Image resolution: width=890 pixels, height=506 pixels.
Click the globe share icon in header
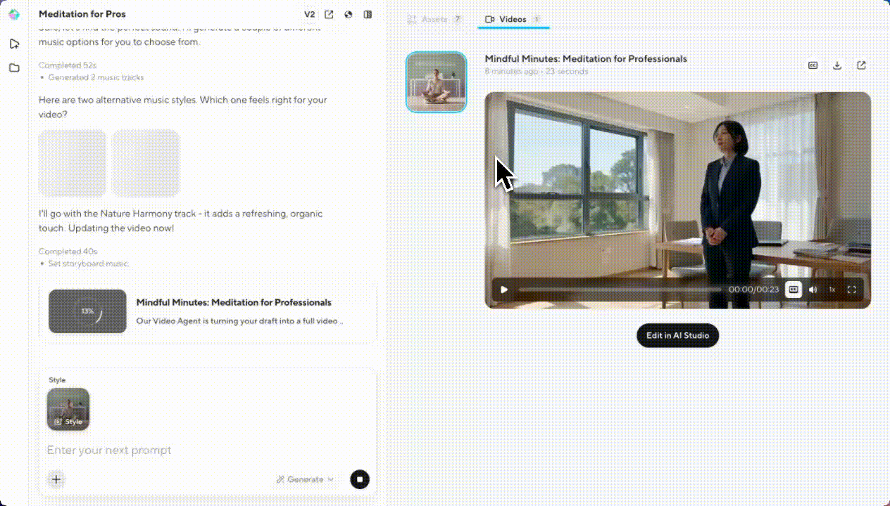[349, 15]
